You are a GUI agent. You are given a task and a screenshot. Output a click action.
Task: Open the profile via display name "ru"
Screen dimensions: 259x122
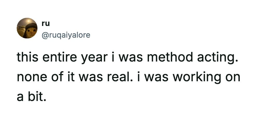click(46, 23)
